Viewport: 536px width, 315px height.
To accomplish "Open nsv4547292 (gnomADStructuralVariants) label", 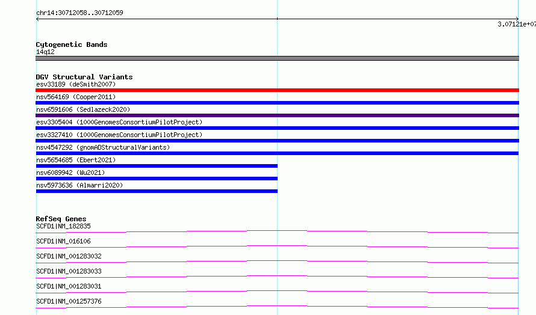I will [x=103, y=147].
